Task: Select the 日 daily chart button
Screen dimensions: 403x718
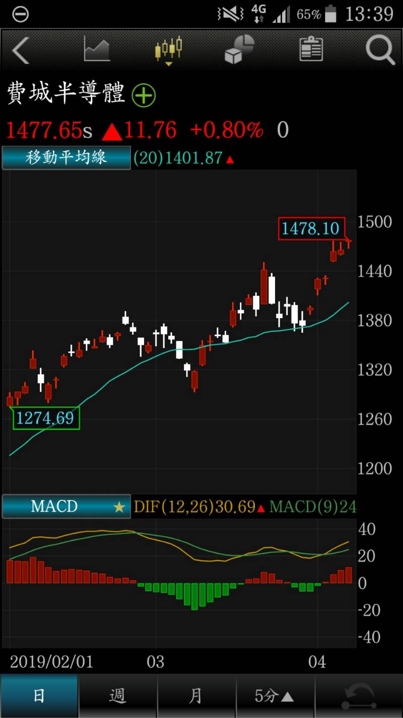Action: click(x=39, y=696)
